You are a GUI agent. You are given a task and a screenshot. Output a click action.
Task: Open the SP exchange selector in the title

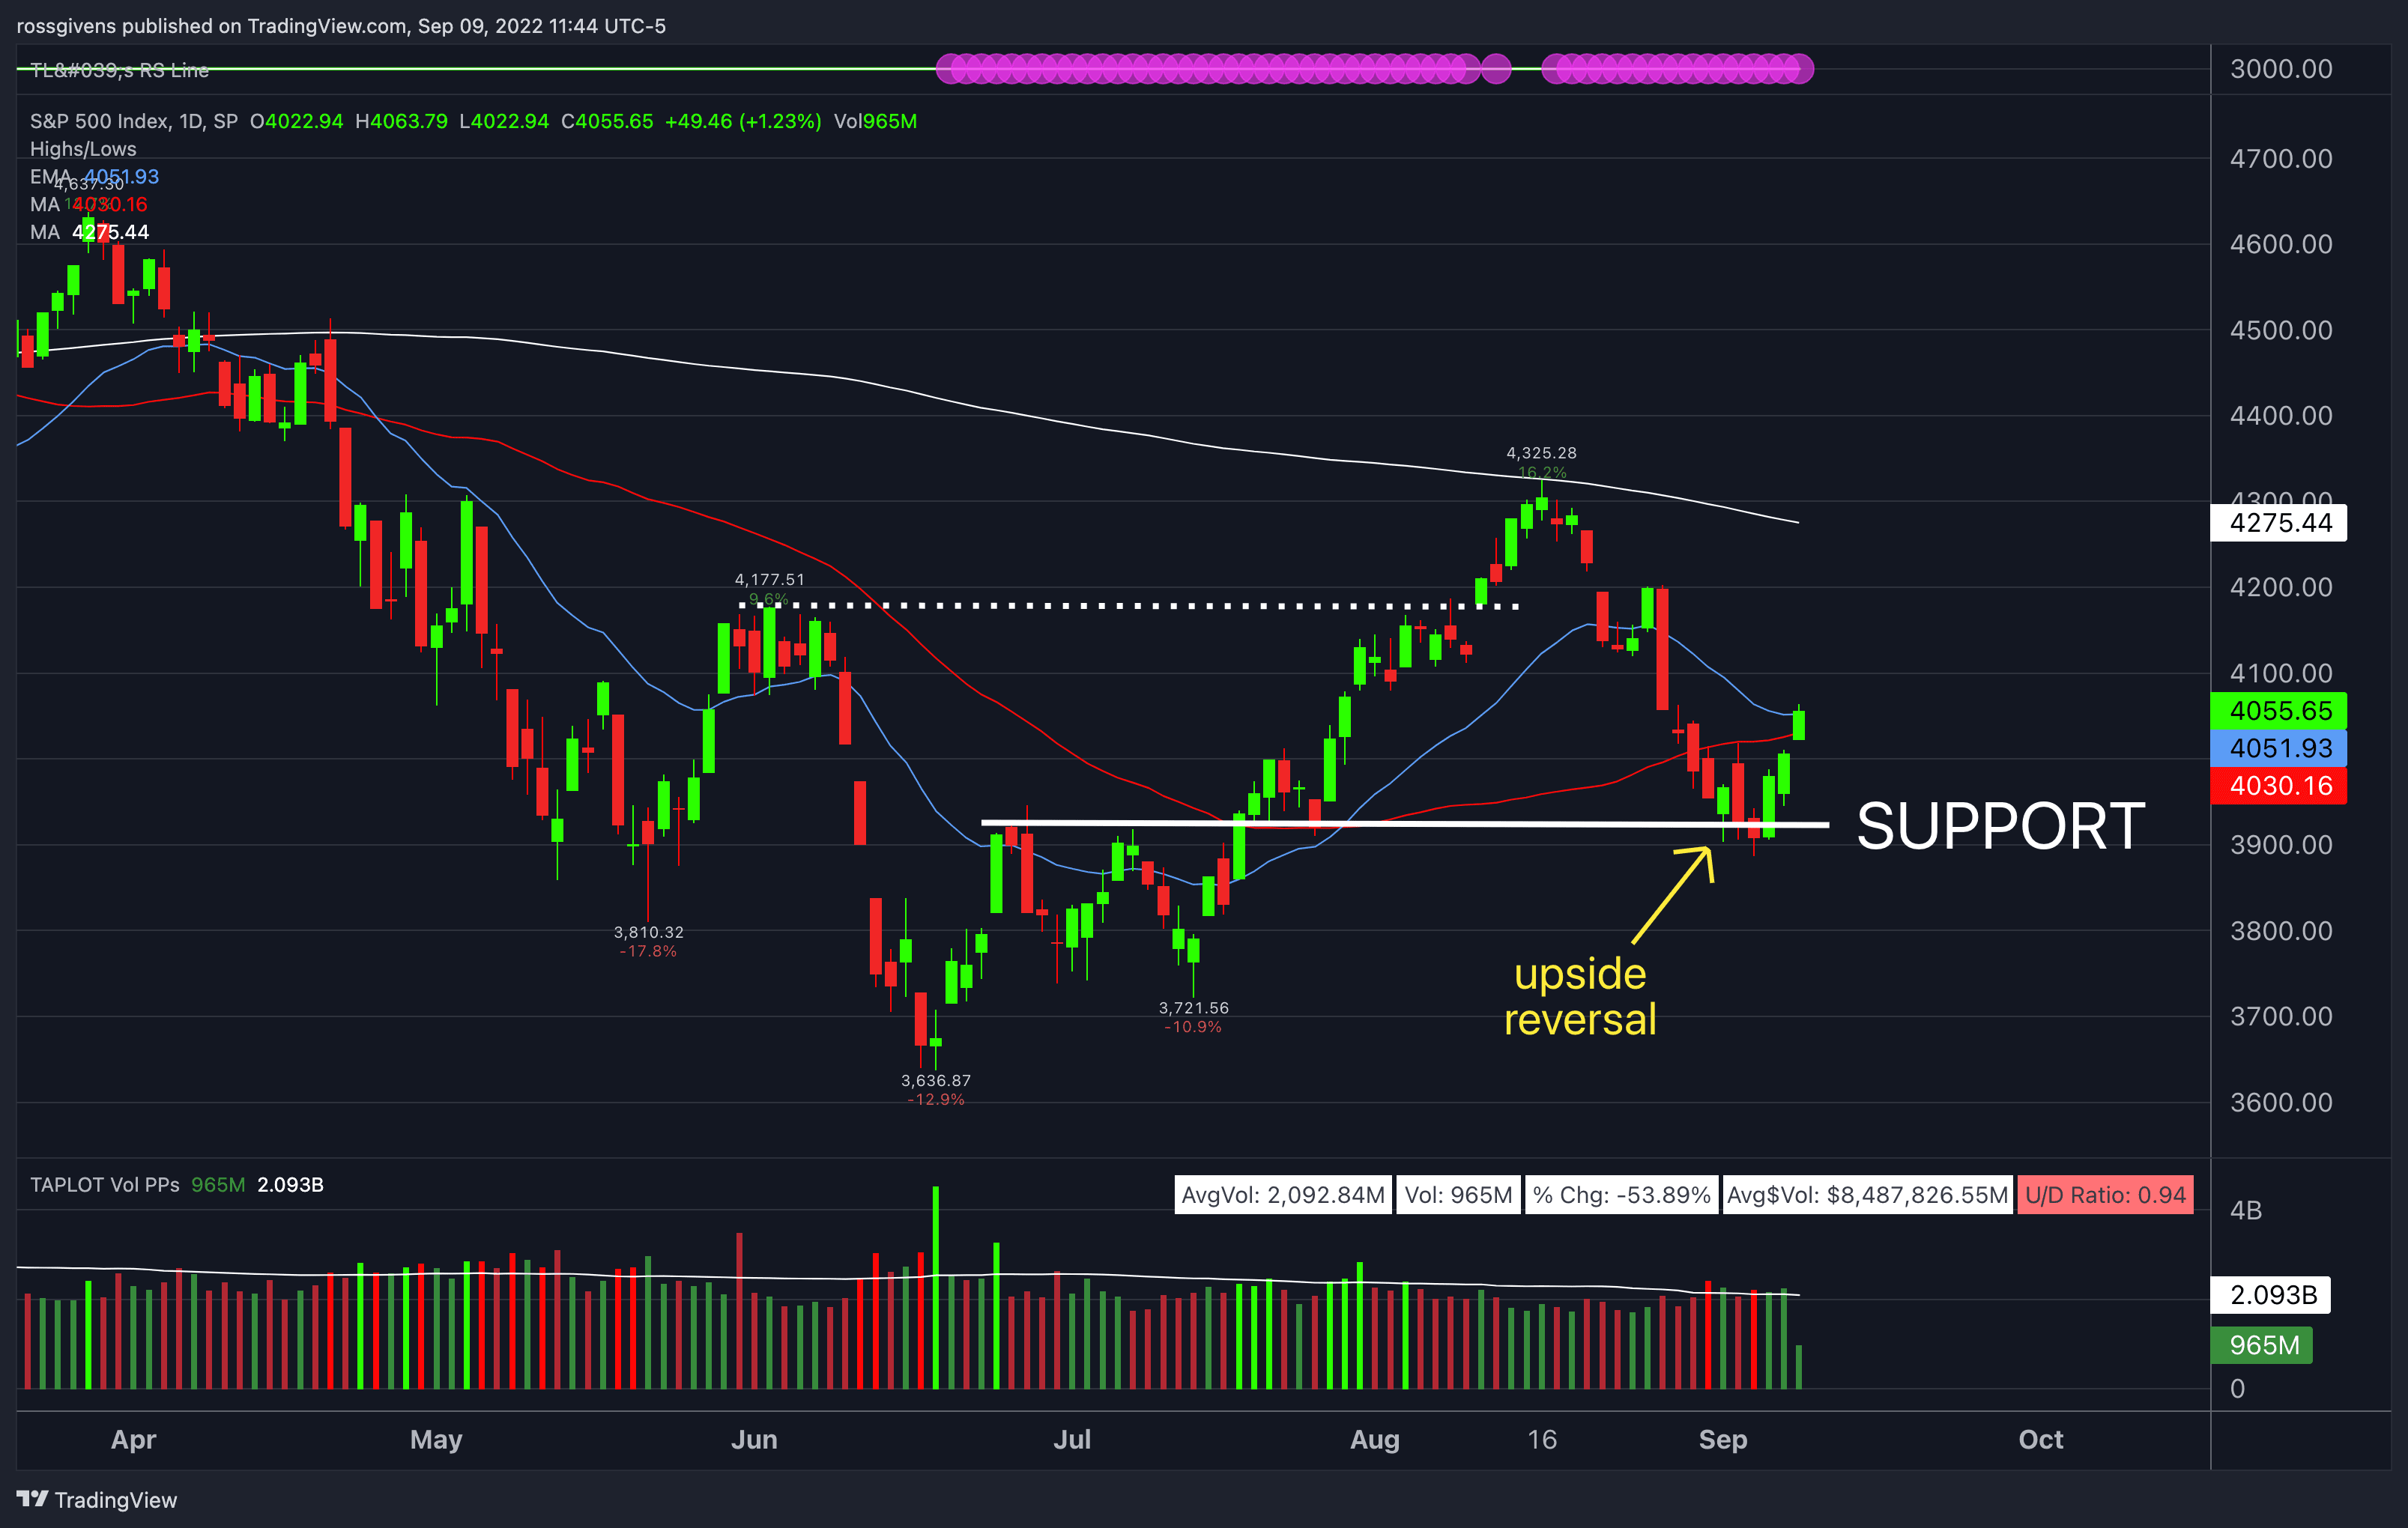pos(228,120)
